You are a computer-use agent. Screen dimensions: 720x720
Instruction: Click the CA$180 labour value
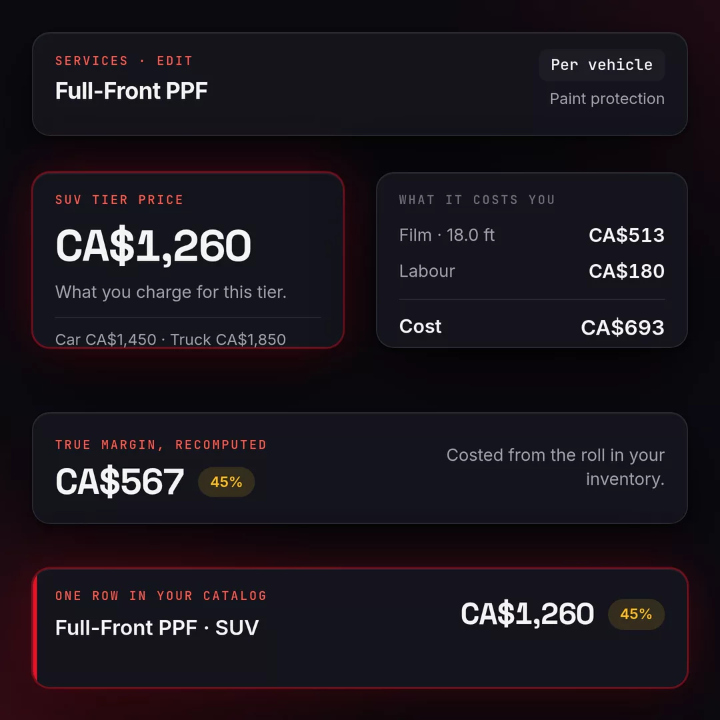point(626,271)
